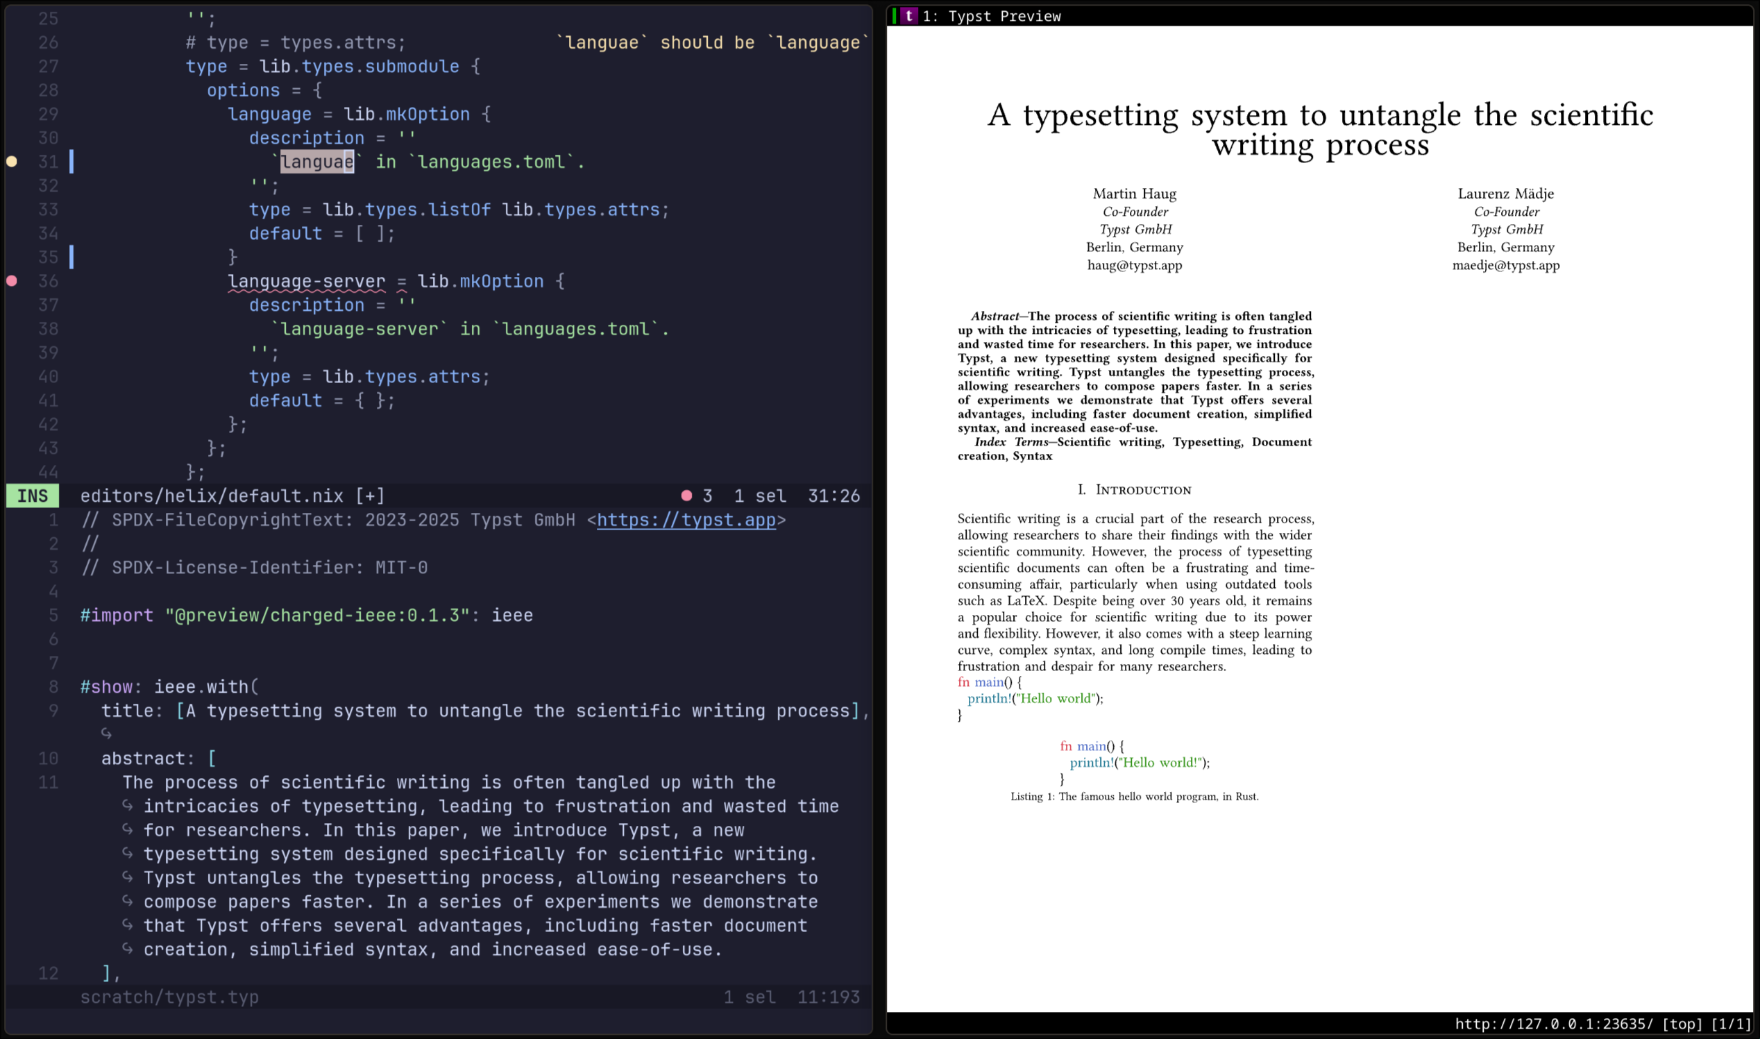This screenshot has height=1039, width=1760.
Task: Click the underlined 'language-server' on line 36
Action: [x=307, y=282]
